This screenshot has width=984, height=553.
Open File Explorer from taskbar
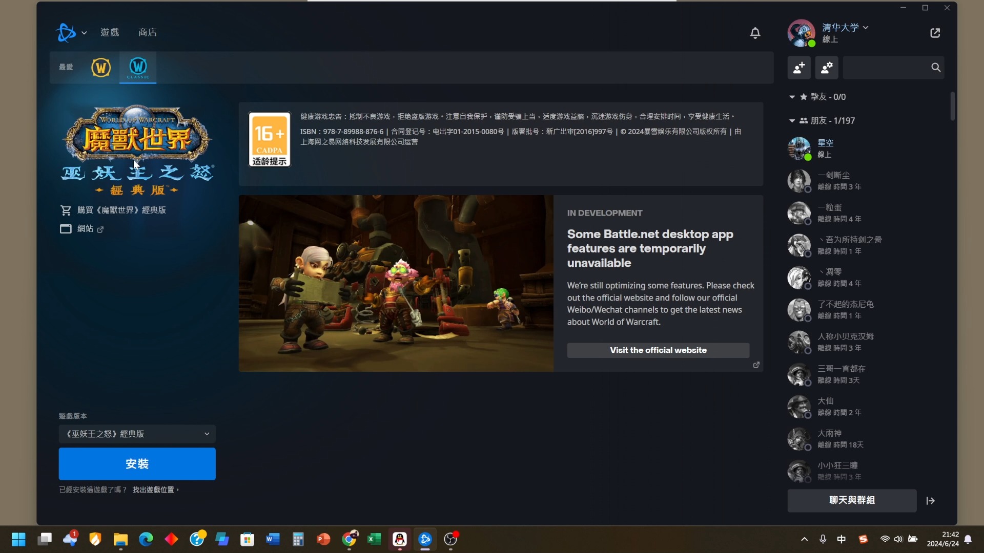point(120,539)
